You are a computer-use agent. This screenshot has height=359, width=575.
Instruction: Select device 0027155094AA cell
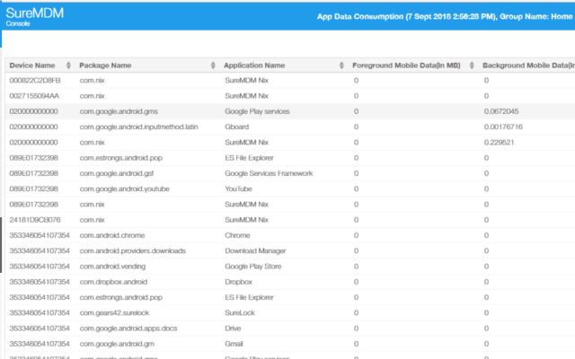point(34,96)
